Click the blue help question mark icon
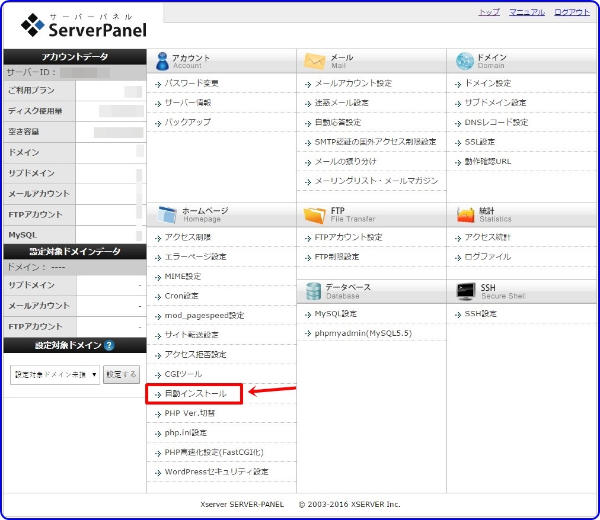 (x=109, y=345)
